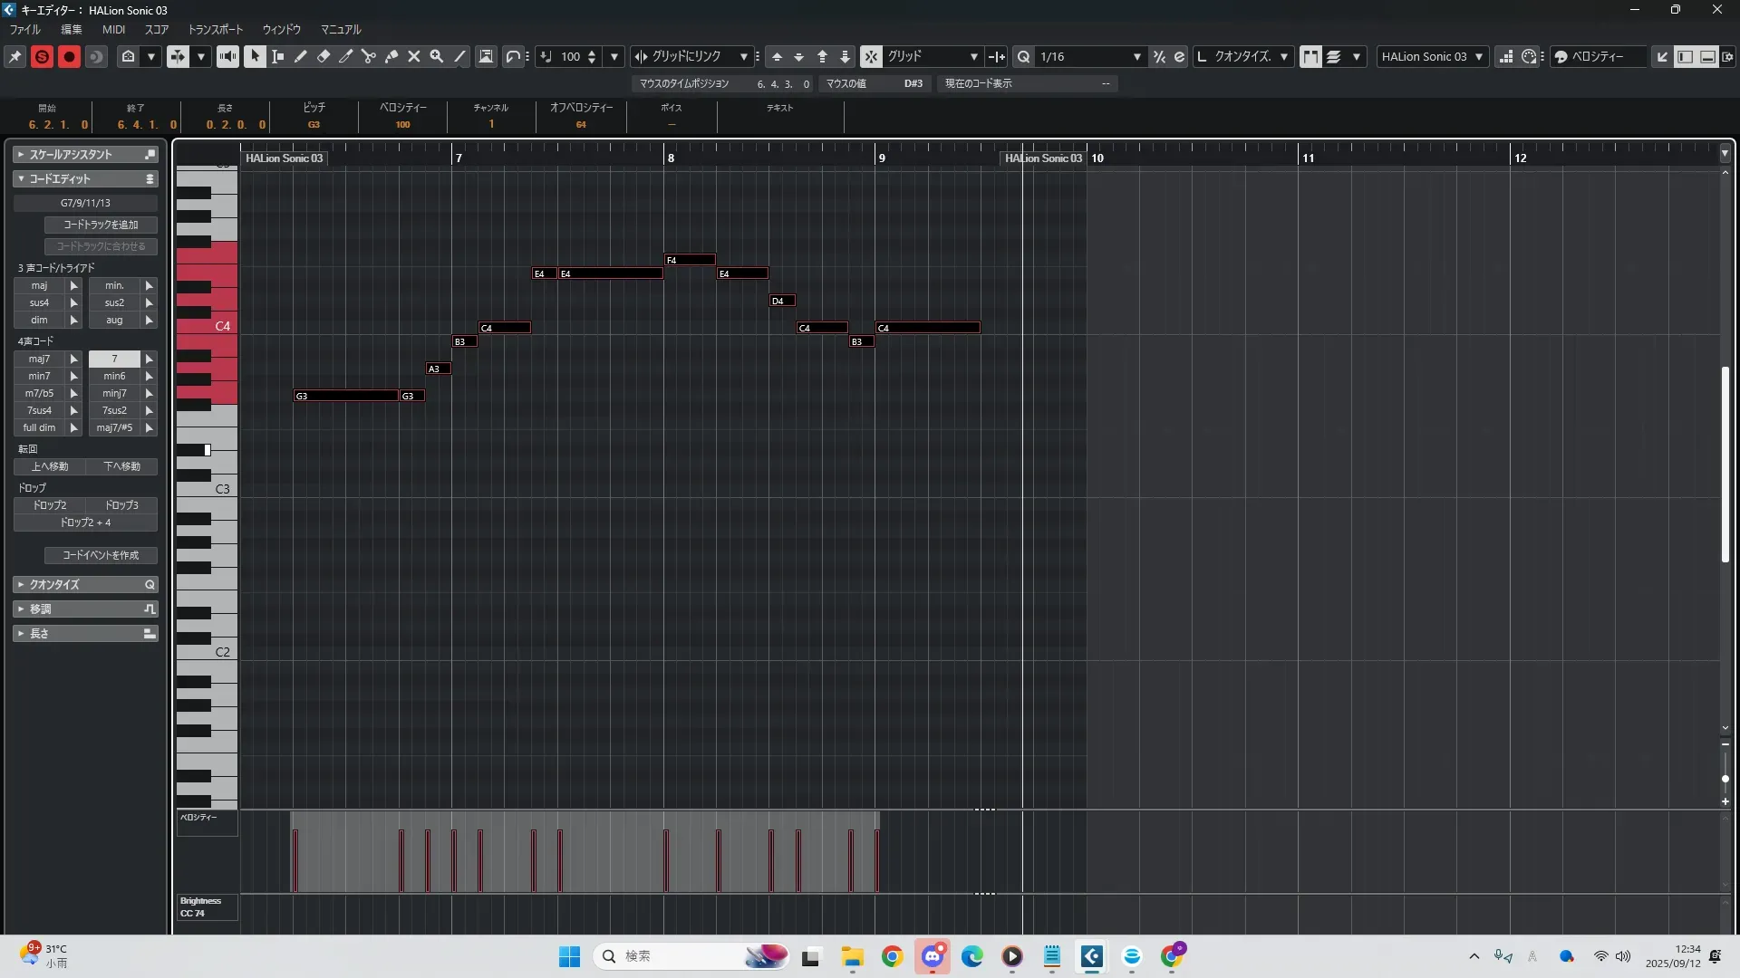Image resolution: width=1740 pixels, height=978 pixels.
Task: Toggle Record in Editor button
Action: [x=69, y=56]
